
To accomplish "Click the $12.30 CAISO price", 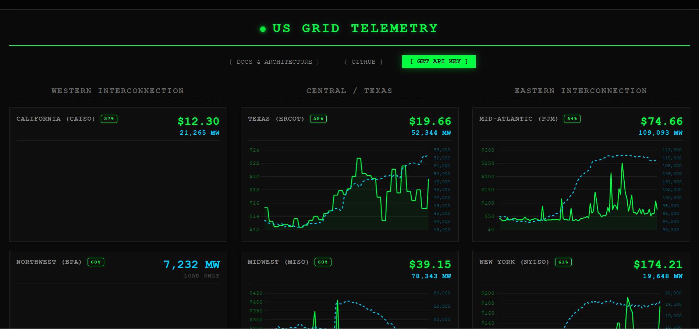I will 199,121.
